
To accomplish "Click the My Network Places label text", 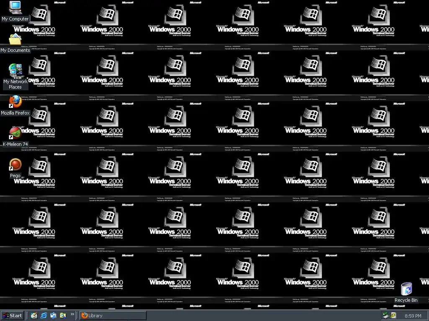I will tap(15, 84).
